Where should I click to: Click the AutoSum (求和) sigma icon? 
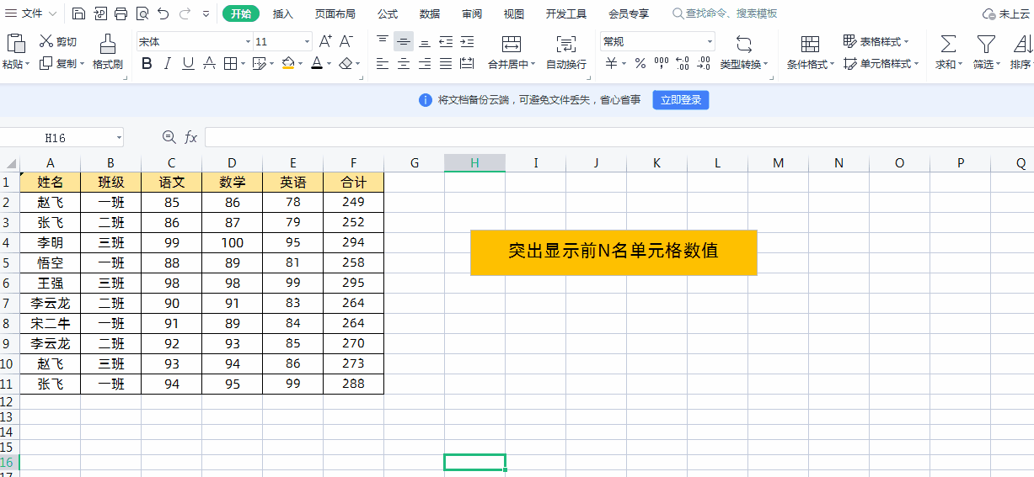[x=948, y=44]
